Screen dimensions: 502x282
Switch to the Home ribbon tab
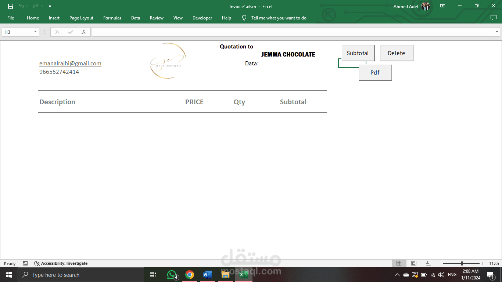pos(33,18)
